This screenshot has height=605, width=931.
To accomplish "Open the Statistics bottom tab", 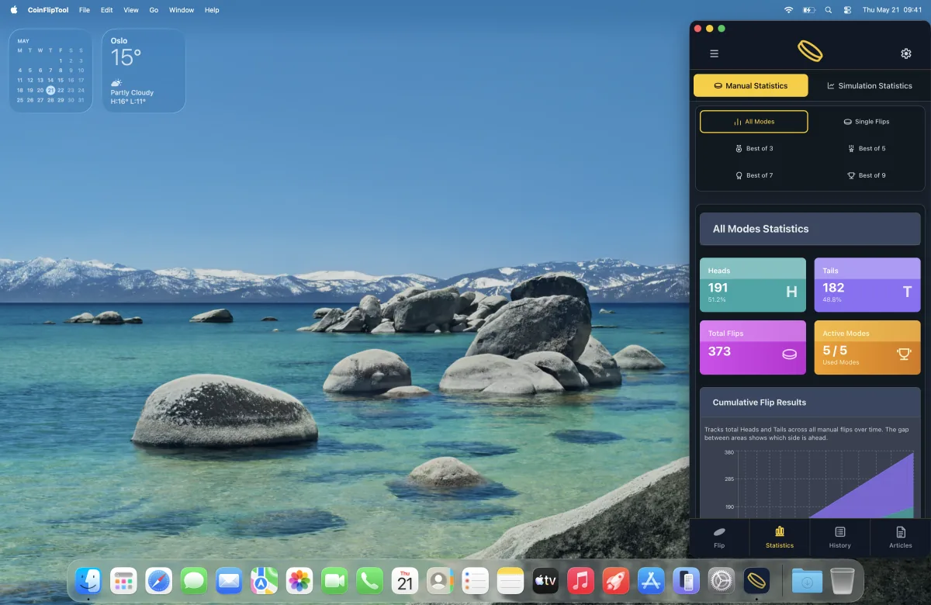I will click(x=780, y=538).
